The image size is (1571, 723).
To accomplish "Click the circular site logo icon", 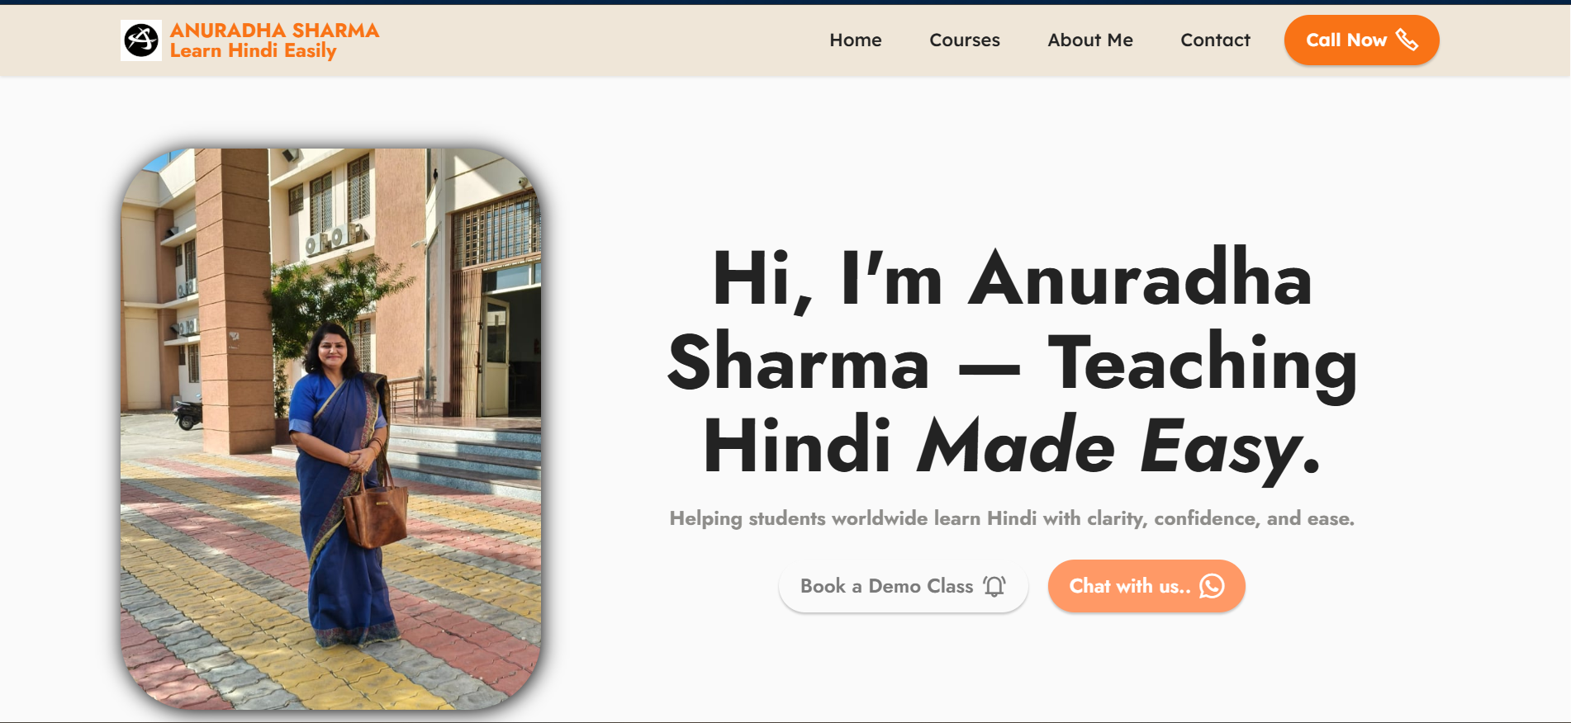I will [x=141, y=40].
